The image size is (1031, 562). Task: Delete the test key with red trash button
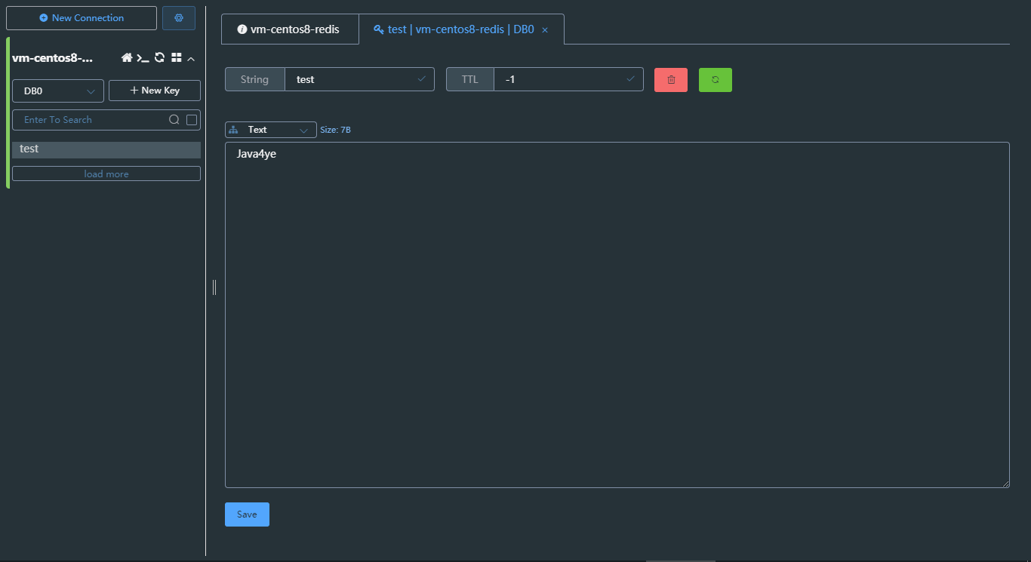tap(671, 80)
